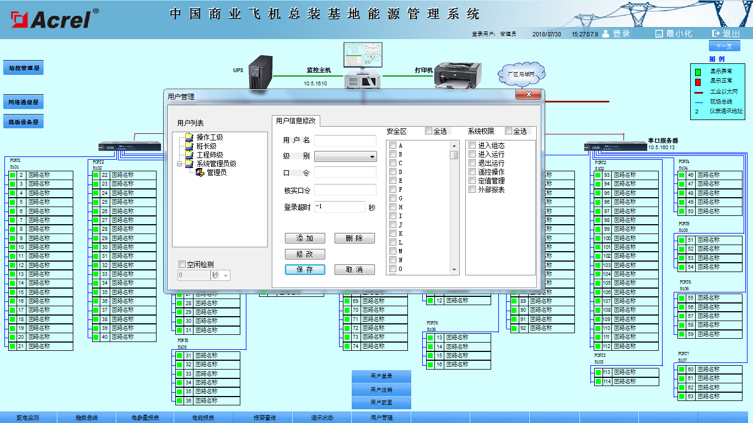Click the 安全区 list scrollbar down arrow

coord(454,270)
